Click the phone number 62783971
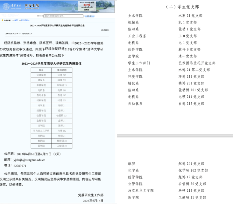233x204 pixels. (20, 166)
